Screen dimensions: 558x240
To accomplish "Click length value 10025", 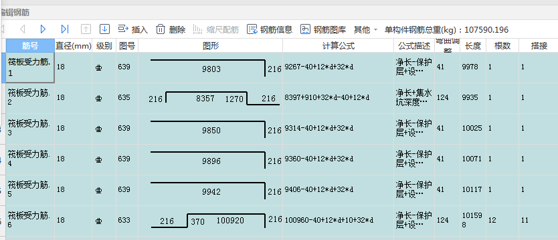I will click(473, 129).
